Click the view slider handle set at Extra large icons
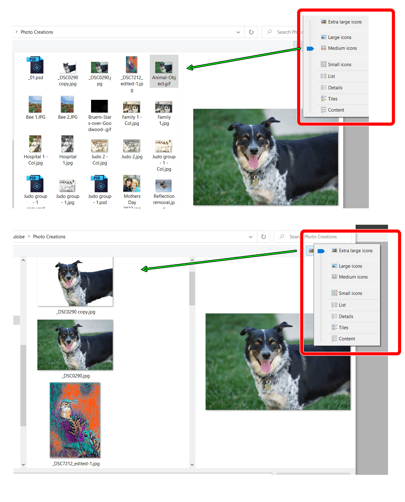Screen dimensions: 405x502 click(321, 251)
